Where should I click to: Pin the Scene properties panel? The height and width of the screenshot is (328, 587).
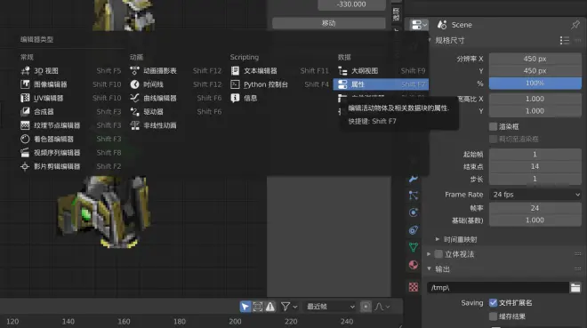coord(575,25)
